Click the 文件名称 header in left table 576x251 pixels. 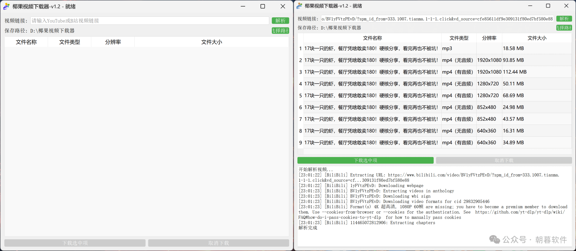(26, 42)
